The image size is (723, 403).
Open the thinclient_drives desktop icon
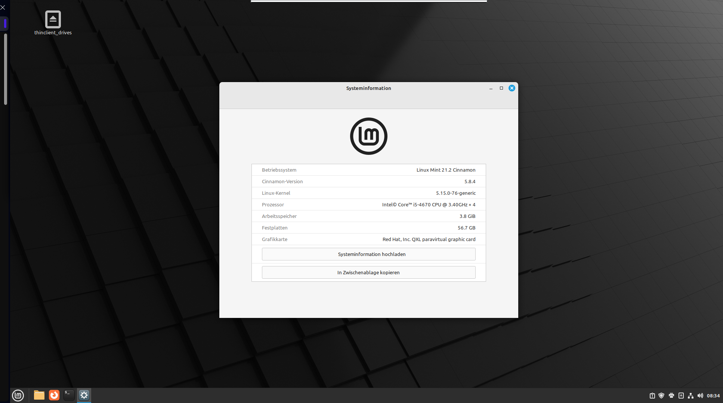(53, 23)
